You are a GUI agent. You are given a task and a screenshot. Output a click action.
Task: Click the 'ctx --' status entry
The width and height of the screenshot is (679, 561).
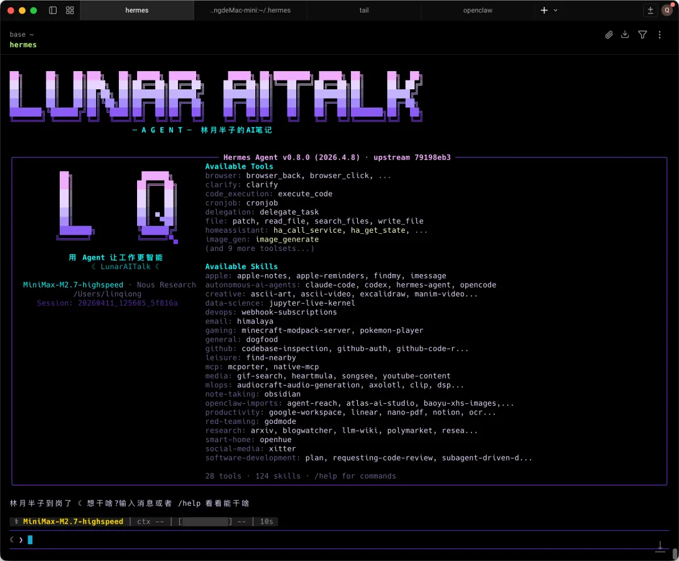(x=151, y=521)
